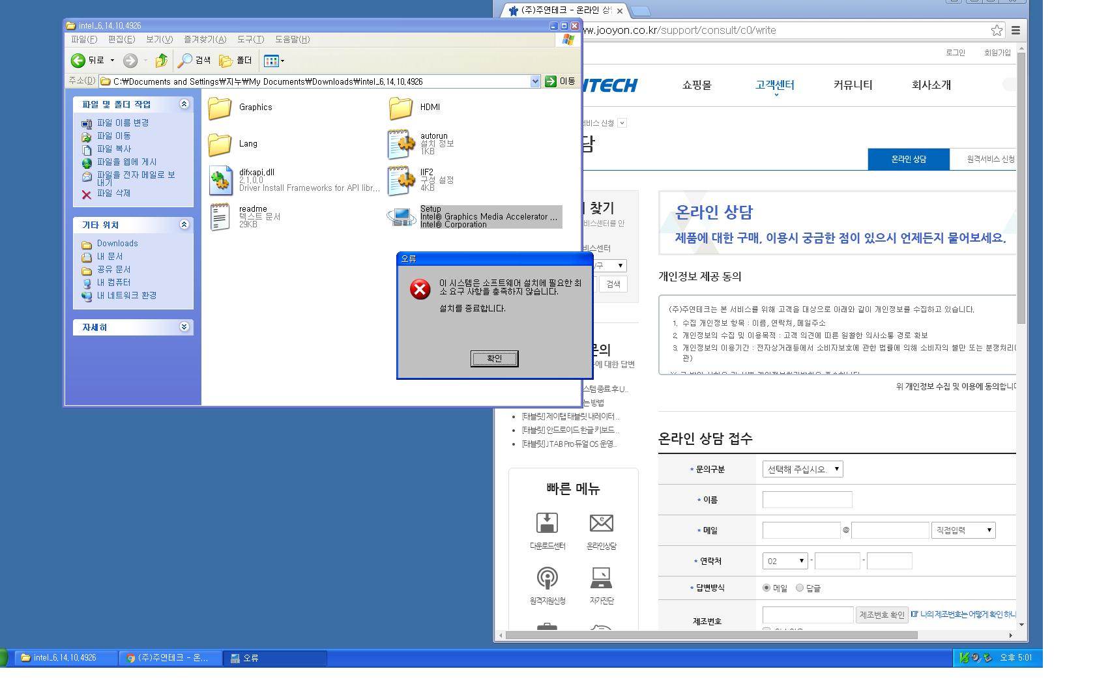The height and width of the screenshot is (684, 1095).
Task: Select the readme text document icon
Action: coord(220,217)
